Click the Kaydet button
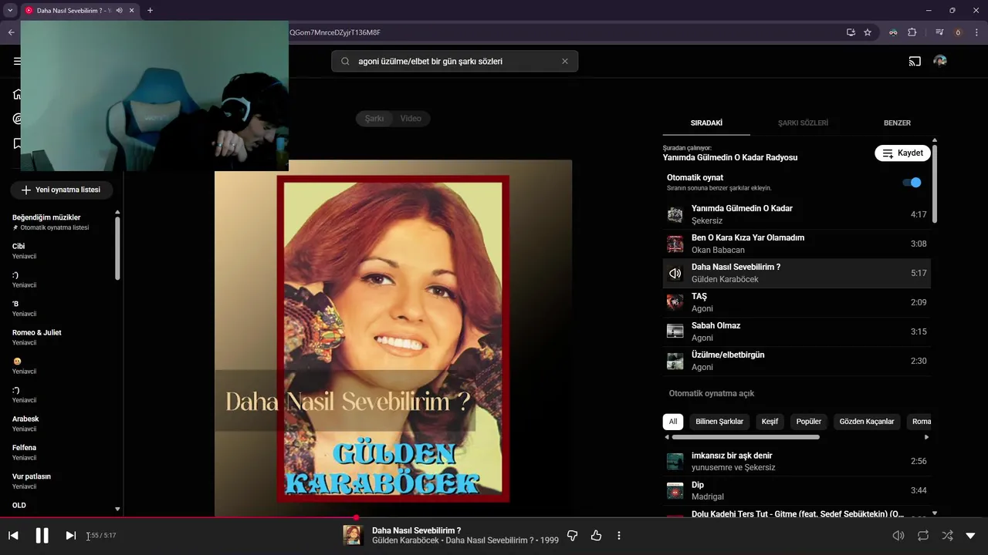 tap(902, 153)
